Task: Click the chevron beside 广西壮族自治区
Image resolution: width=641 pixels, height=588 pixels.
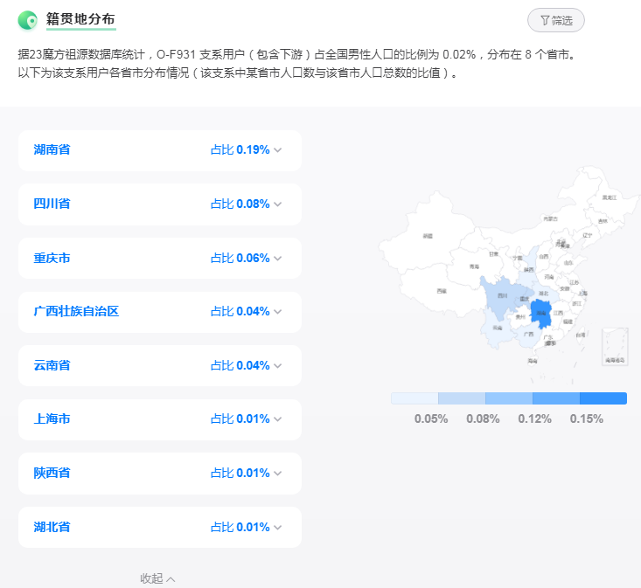Action: coord(278,312)
